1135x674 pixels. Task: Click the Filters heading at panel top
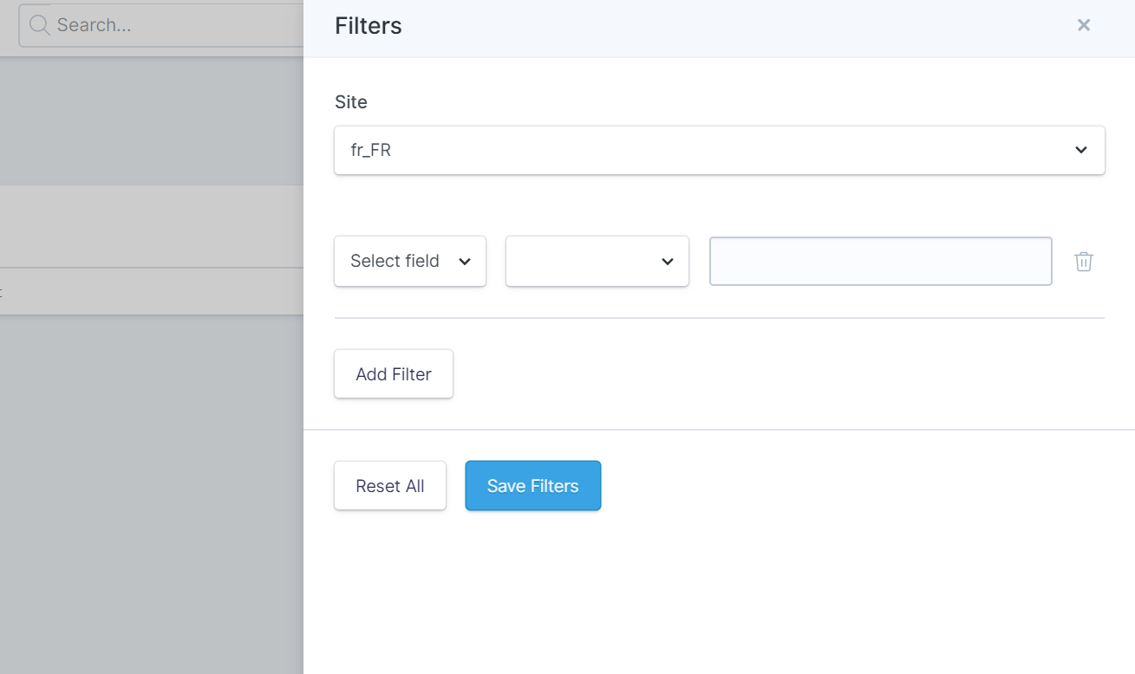coord(368,25)
